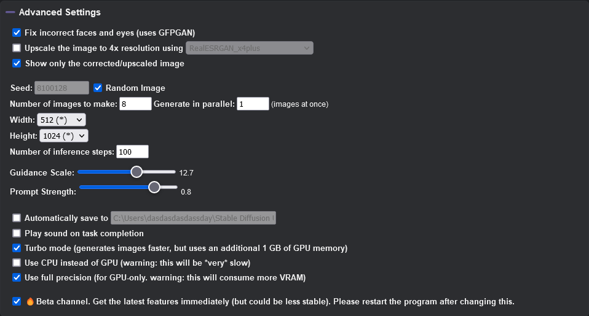Disable Turbo mode checkbox
589x316 pixels.
(x=17, y=248)
